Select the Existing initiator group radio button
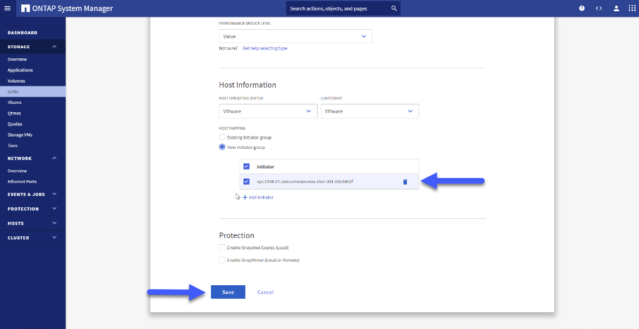 click(x=222, y=138)
